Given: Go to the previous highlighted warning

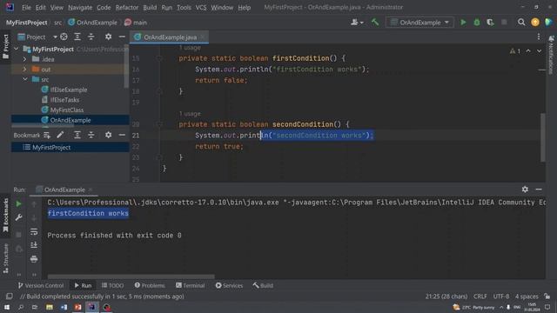Looking at the screenshot, I should pyautogui.click(x=528, y=51).
